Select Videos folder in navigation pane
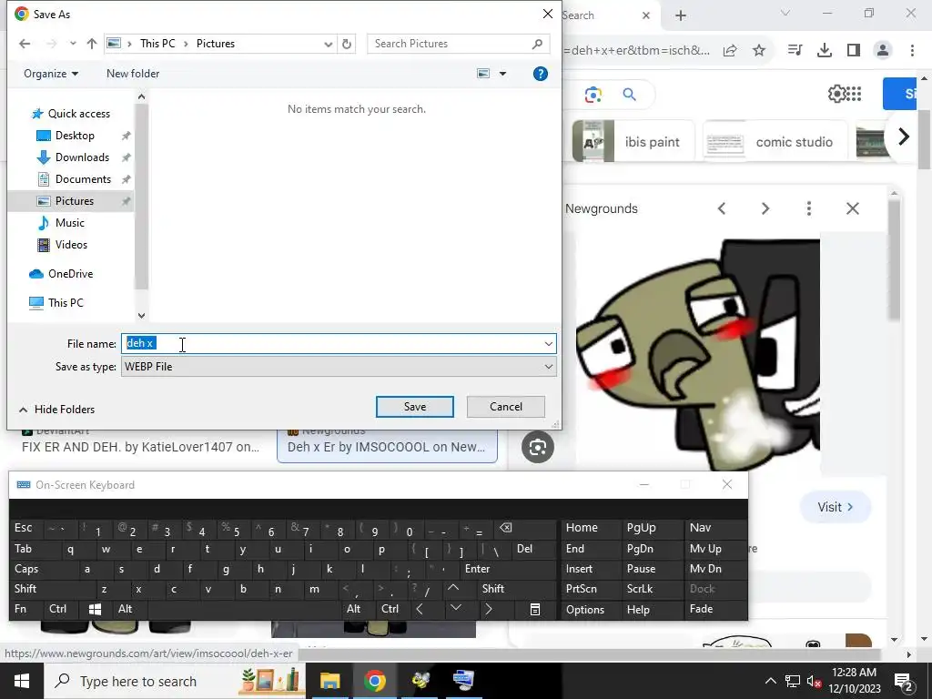 71,245
